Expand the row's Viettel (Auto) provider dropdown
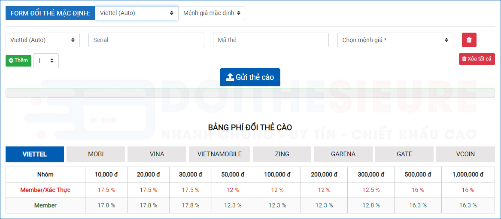Viewport: 501px width, 219px height. (43, 40)
